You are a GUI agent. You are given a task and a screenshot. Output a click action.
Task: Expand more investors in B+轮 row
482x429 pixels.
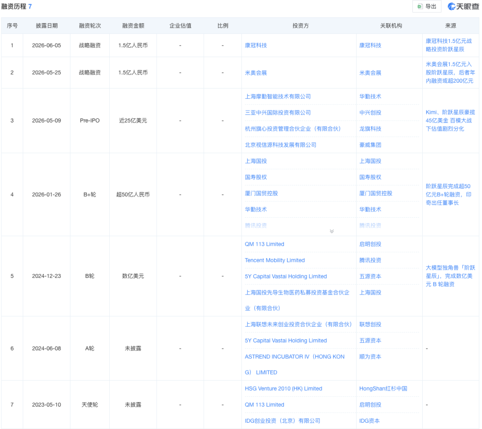point(332,231)
